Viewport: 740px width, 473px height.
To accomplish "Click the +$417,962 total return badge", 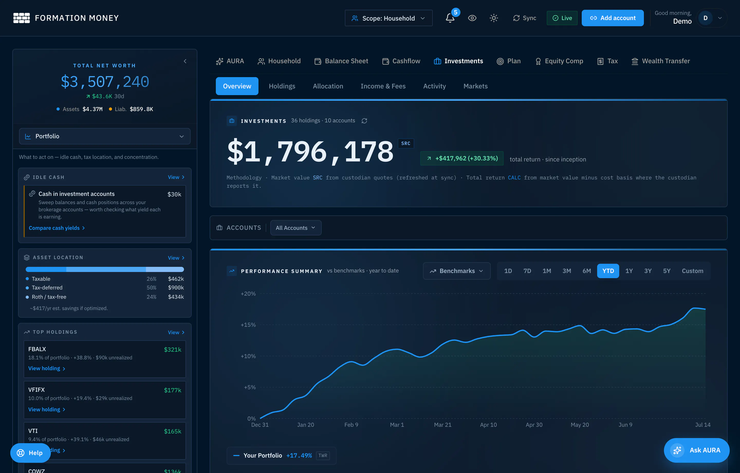I will pyautogui.click(x=462, y=158).
